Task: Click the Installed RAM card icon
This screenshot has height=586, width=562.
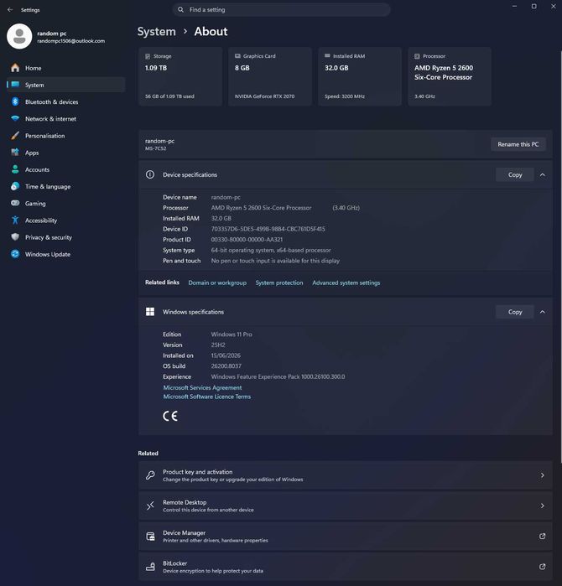Action: 327,55
